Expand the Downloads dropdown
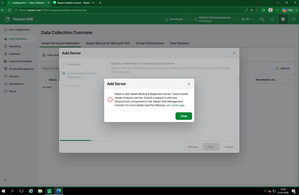This screenshot has height=195, width=299. click(x=176, y=19)
